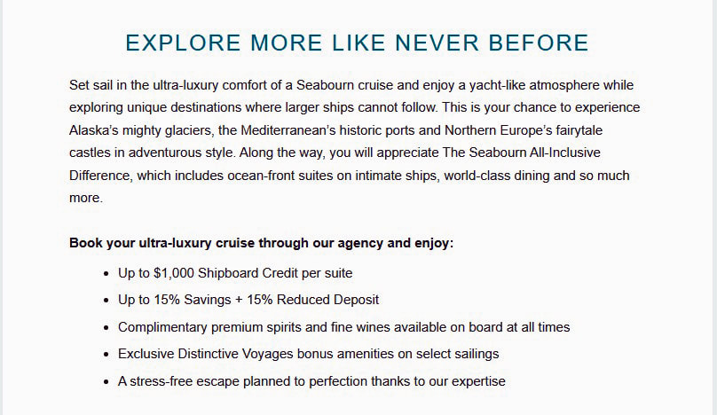Click the 'Book your ultra-luxury cruise' bold line
Screen dimensions: 717x415
pyautogui.click(x=261, y=242)
